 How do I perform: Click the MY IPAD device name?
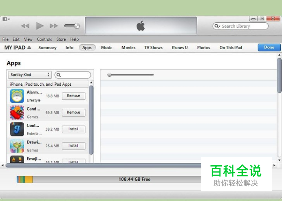click(15, 48)
